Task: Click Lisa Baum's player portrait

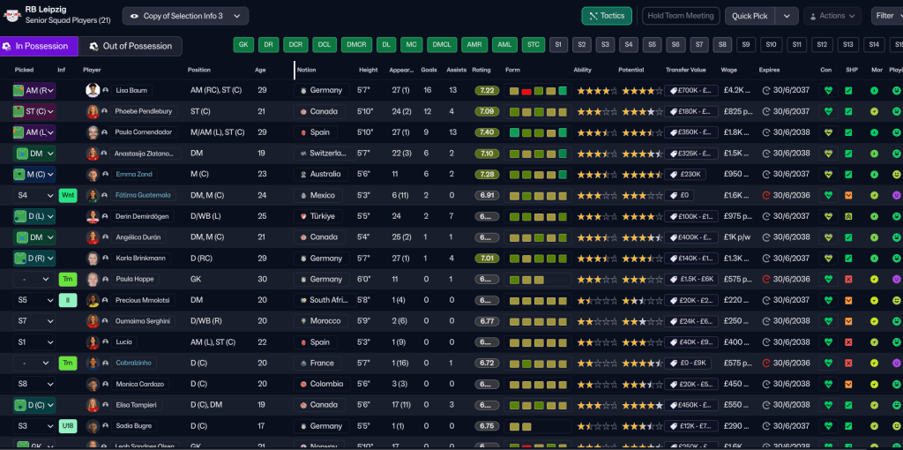Action: point(93,90)
